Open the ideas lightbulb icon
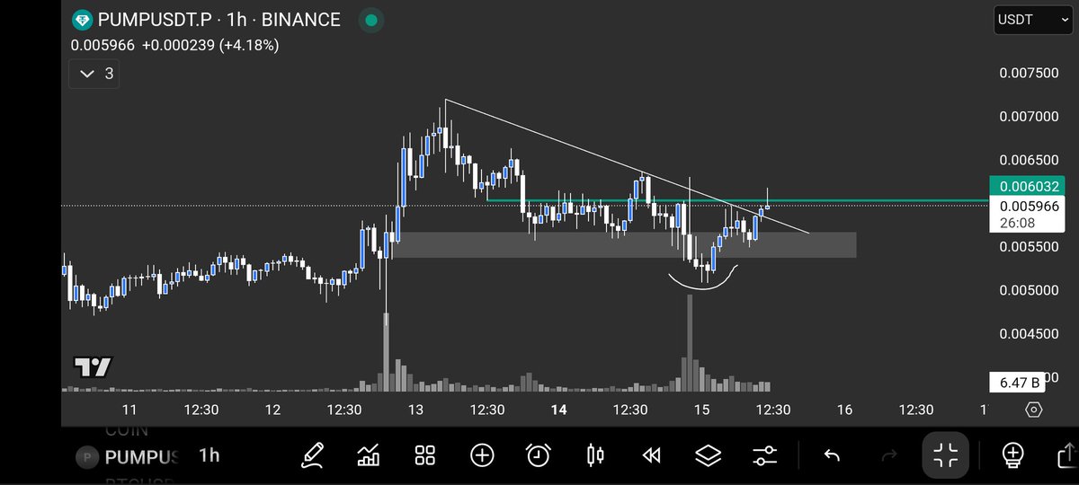Viewport: 1079px width, 485px height. point(1013,455)
